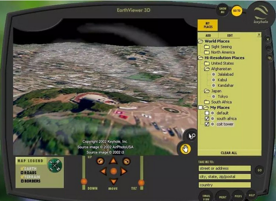
Task: Check the My Places folder checkbox
Action: 200,108
